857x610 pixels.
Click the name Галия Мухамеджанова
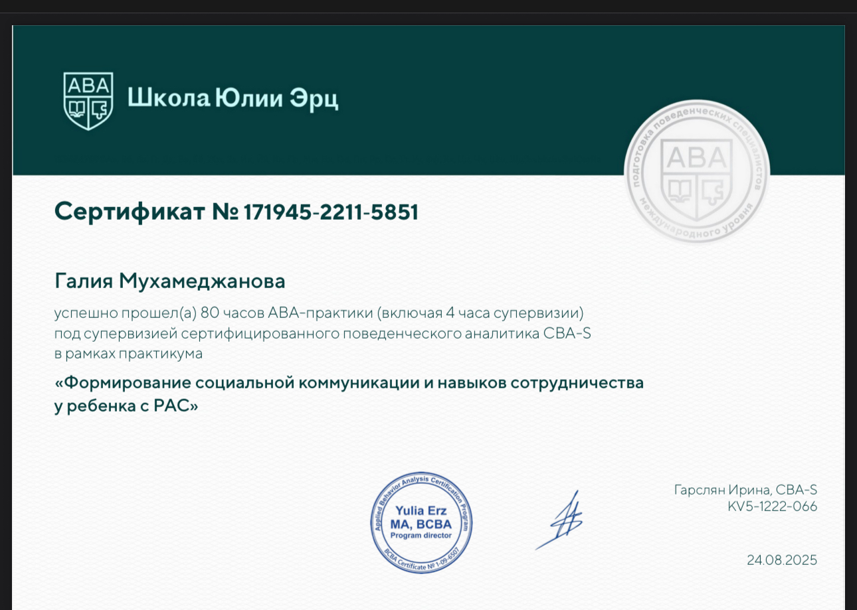coord(169,281)
